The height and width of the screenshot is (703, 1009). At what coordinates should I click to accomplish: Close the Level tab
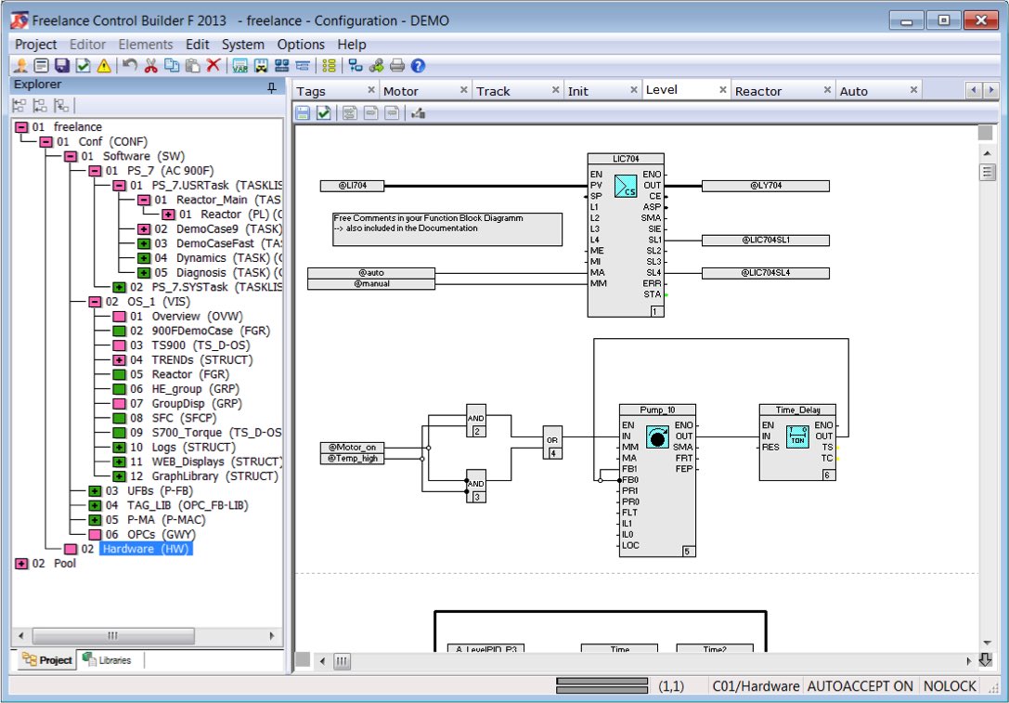pos(723,90)
